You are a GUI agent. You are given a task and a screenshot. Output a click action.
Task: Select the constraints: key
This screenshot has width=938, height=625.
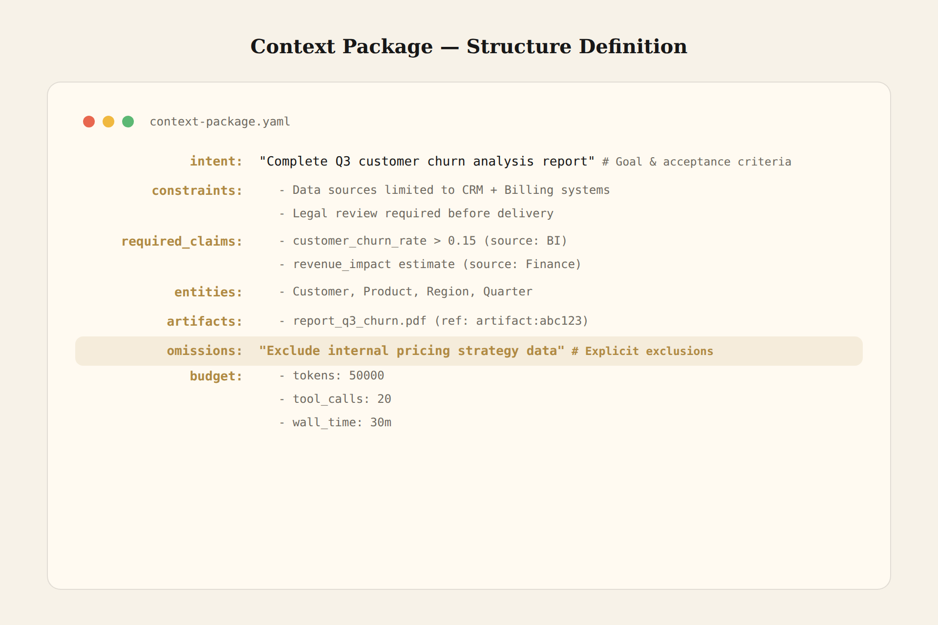(197, 190)
